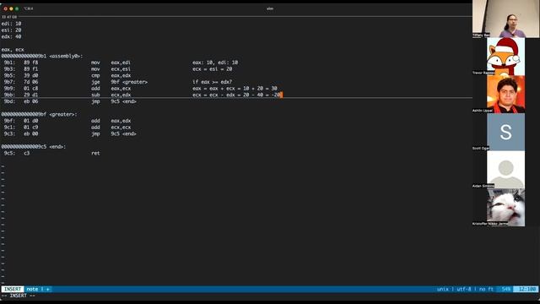Click the comment ending '= 30'
Screen dimensions: 540x304
point(235,89)
